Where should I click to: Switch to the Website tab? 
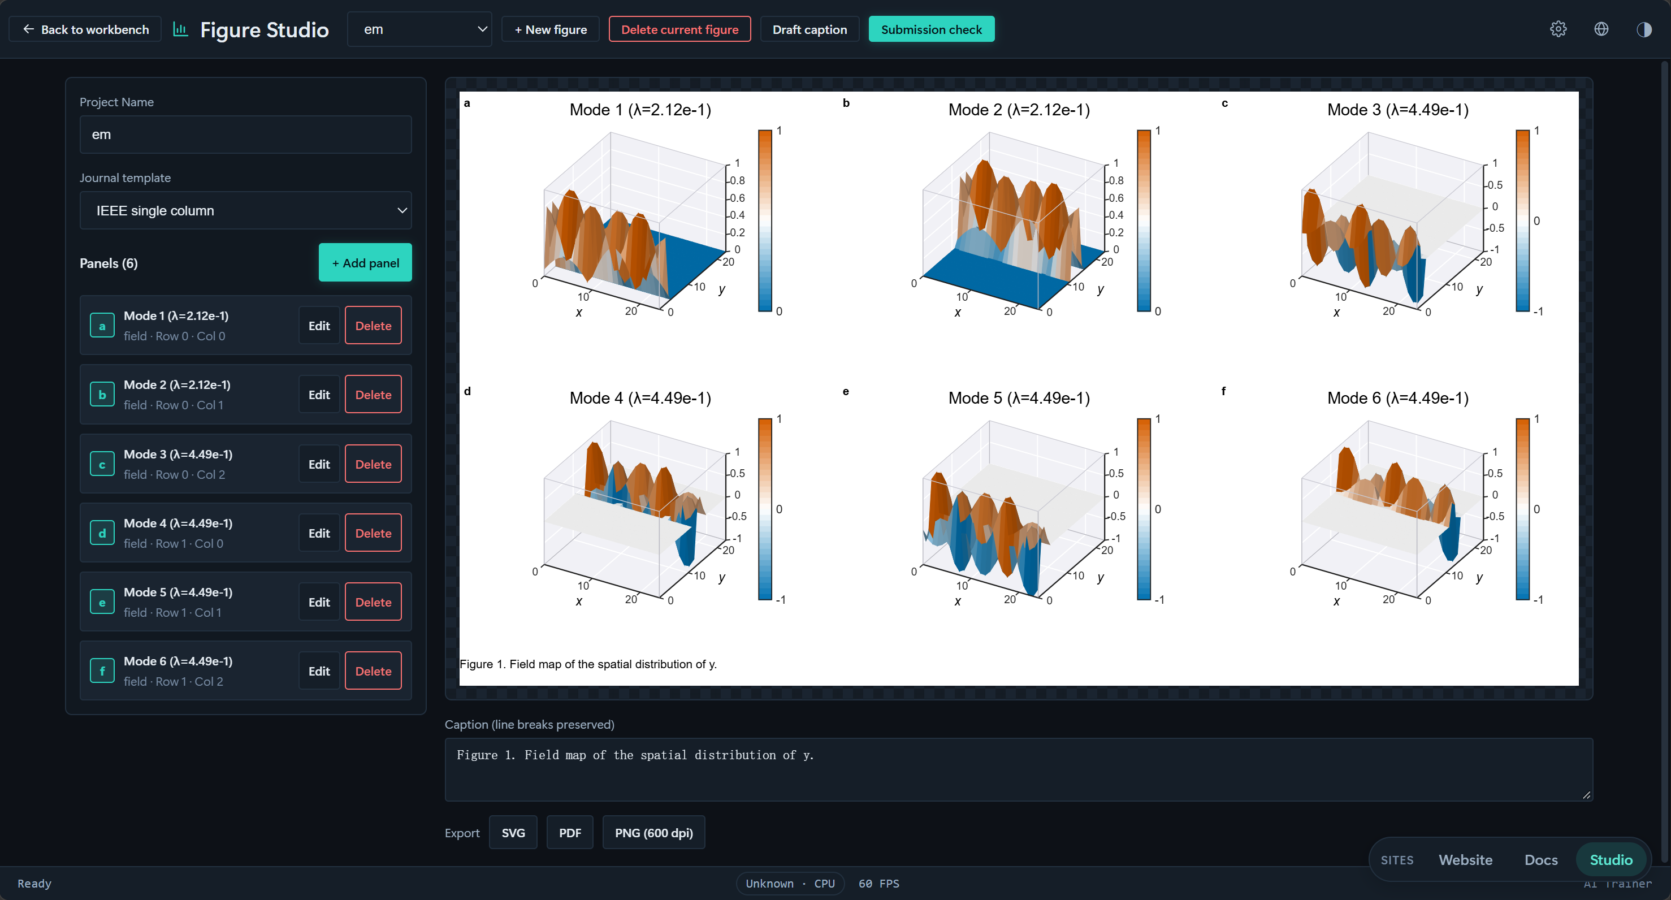[x=1465, y=860]
